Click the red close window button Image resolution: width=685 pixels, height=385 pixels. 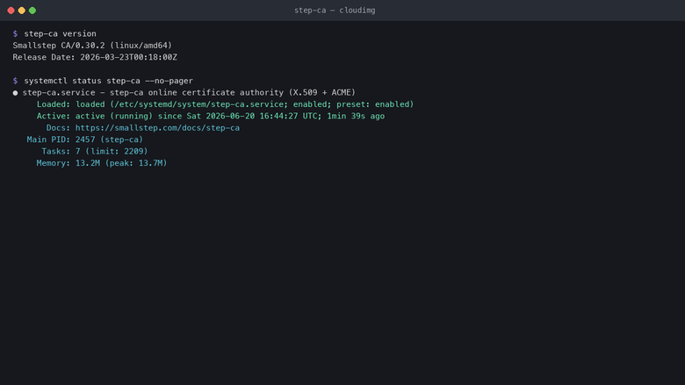[x=11, y=11]
